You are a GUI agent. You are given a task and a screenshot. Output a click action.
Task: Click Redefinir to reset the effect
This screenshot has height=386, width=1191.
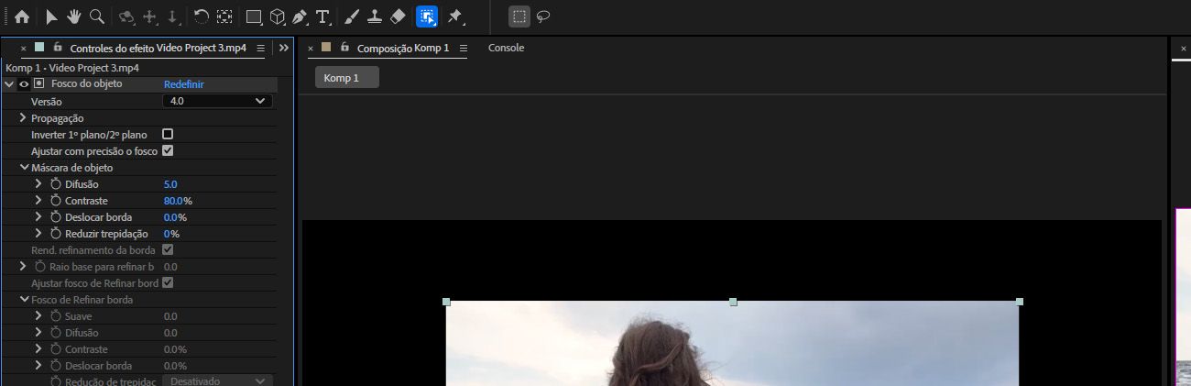pyautogui.click(x=183, y=83)
